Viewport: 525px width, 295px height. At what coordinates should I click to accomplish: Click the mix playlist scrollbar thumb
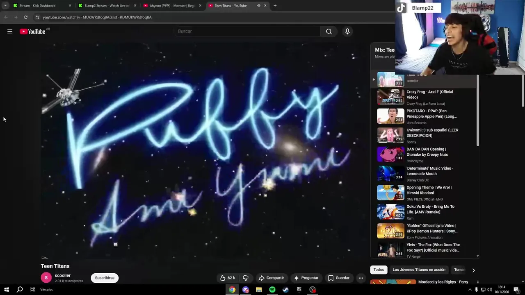(477, 110)
